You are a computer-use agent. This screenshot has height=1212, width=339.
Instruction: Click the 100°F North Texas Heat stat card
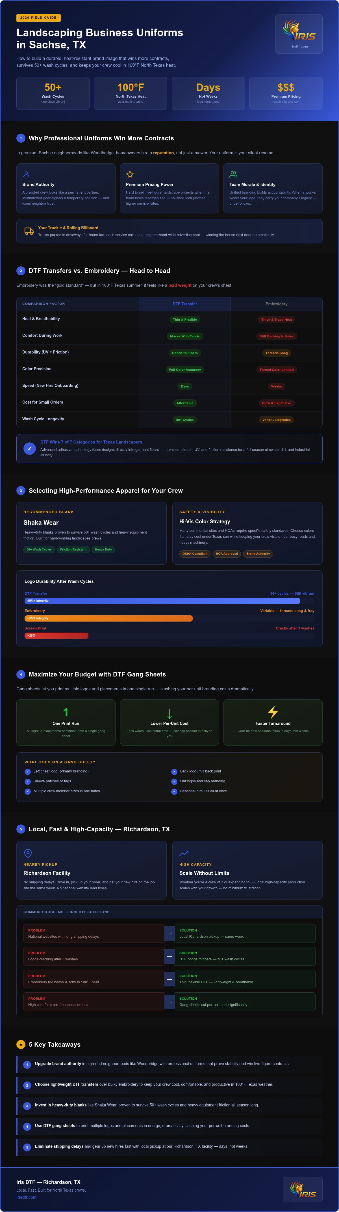click(x=131, y=93)
